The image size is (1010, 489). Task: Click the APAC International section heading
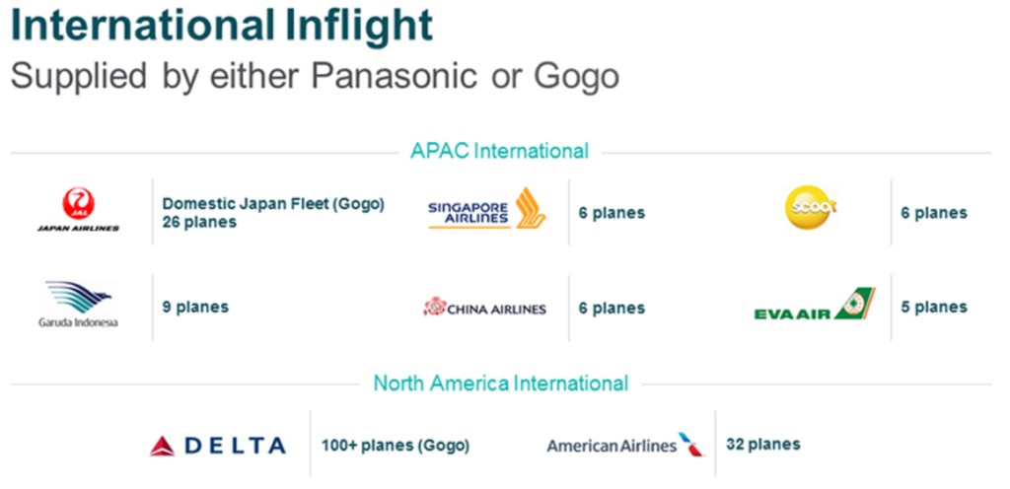point(500,151)
